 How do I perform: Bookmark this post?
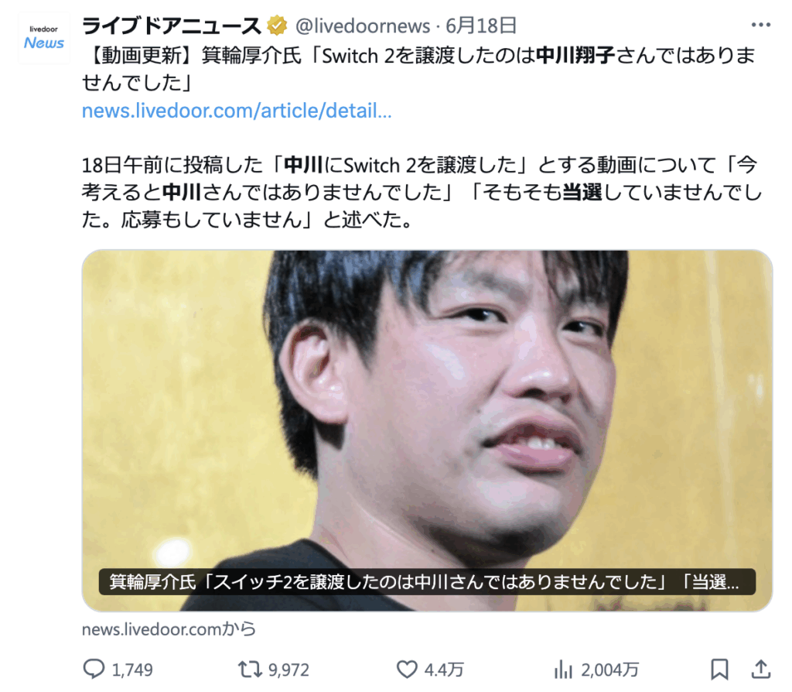[719, 670]
